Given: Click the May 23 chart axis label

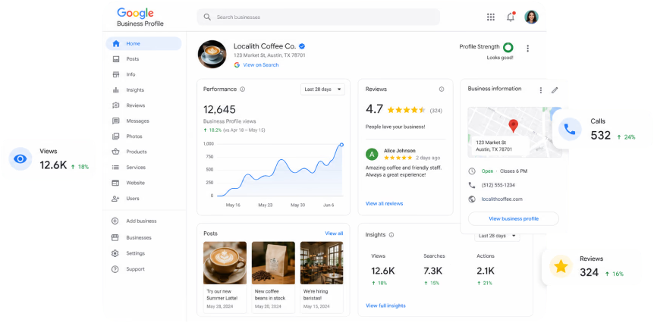Looking at the screenshot, I should pos(265,205).
